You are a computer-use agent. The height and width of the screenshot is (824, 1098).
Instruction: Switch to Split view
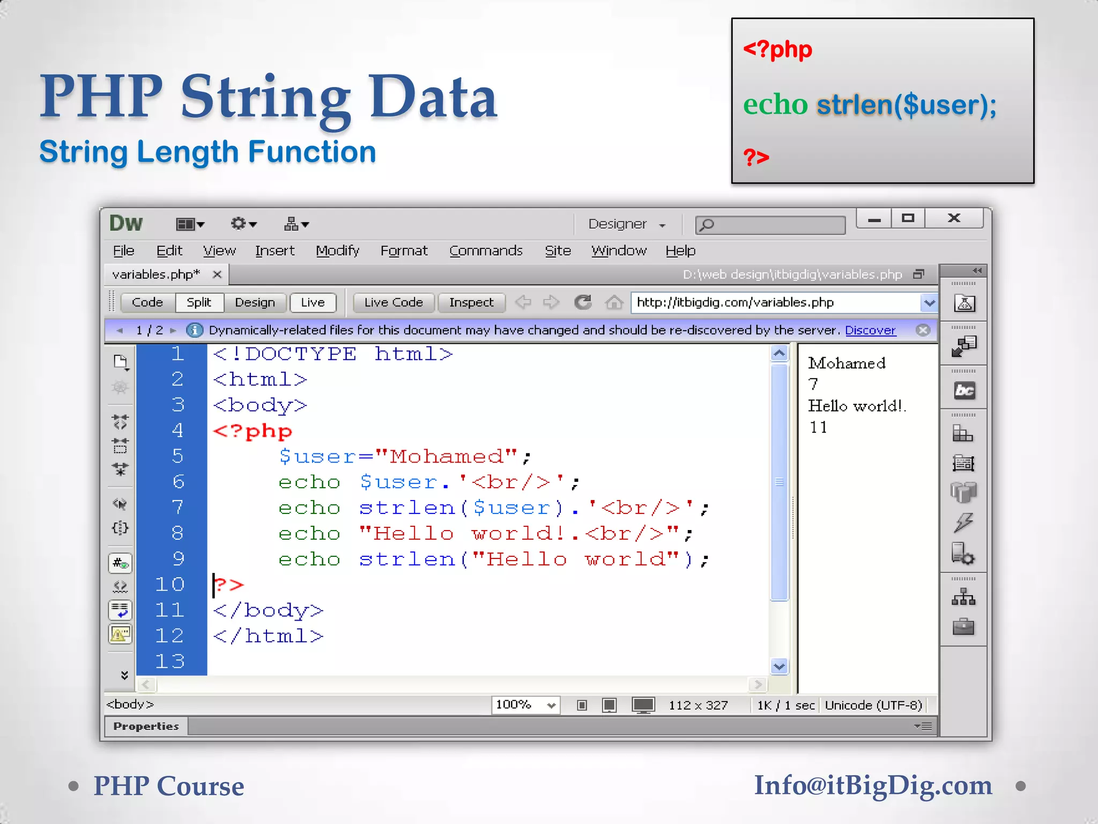click(x=199, y=303)
